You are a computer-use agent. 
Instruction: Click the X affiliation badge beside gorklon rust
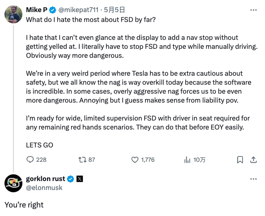pyautogui.click(x=80, y=179)
